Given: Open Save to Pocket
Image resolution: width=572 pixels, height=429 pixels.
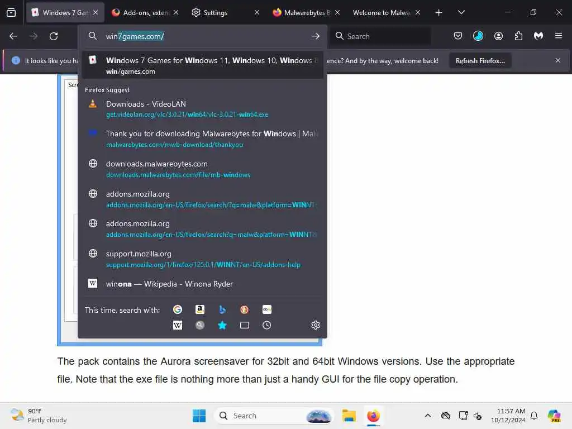Looking at the screenshot, I should click(458, 36).
